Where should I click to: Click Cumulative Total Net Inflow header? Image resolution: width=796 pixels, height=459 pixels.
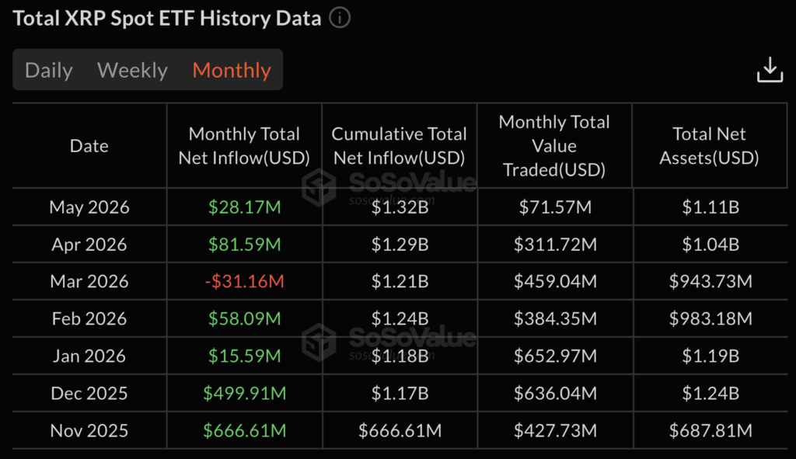click(399, 146)
